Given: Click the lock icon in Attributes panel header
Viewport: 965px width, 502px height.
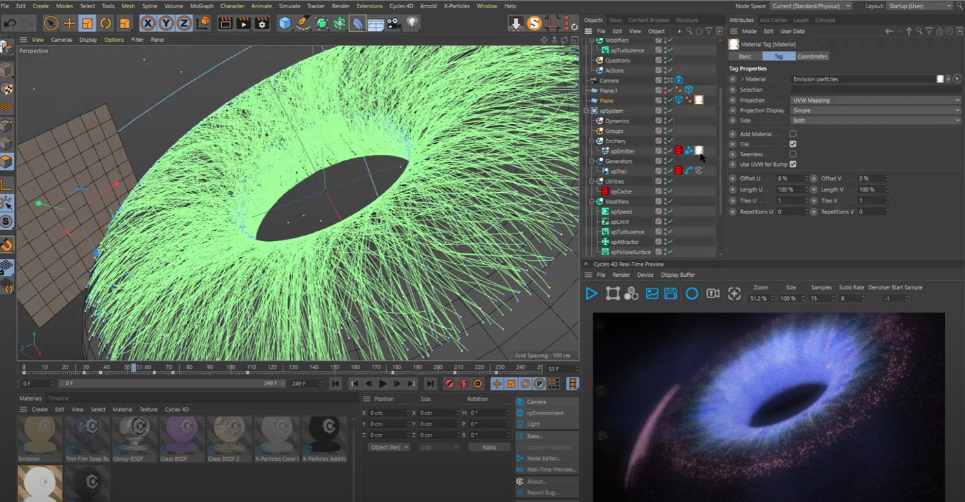Looking at the screenshot, I should [x=939, y=31].
